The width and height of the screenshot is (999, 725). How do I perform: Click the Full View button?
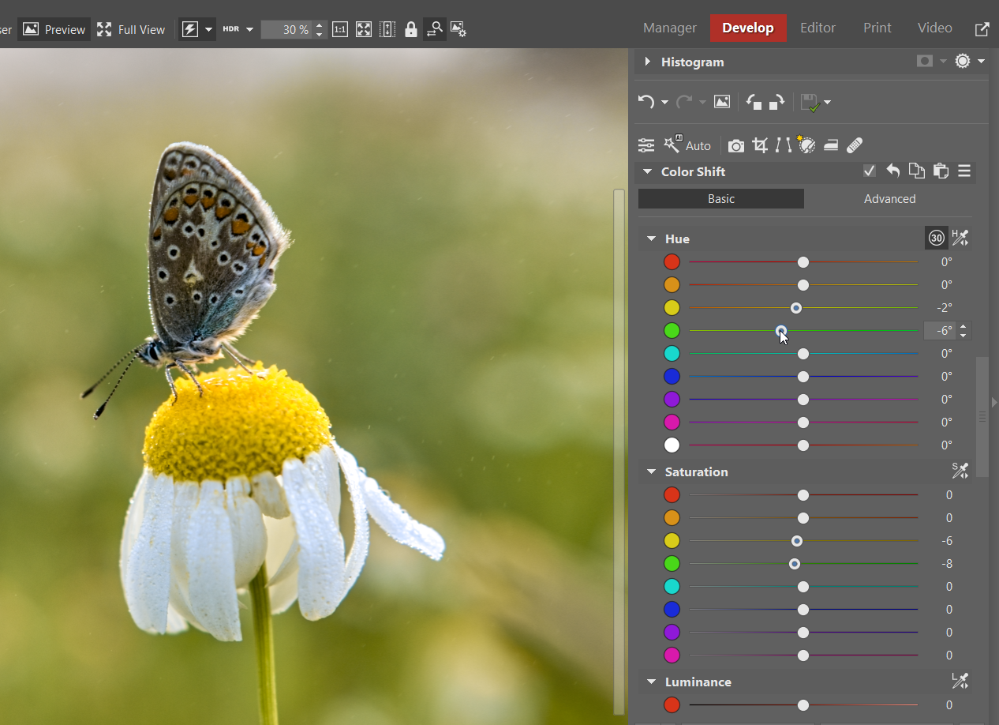tap(131, 30)
